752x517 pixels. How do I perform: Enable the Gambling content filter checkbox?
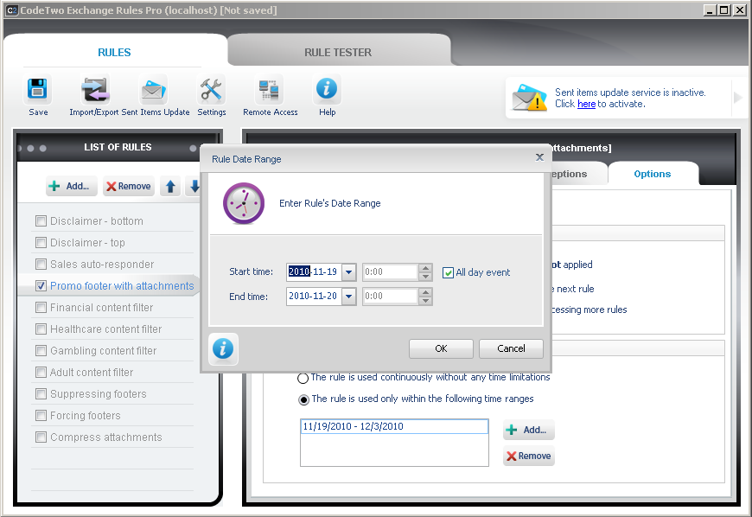coord(41,351)
